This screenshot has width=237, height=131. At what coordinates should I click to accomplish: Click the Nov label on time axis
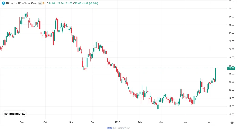71,122
